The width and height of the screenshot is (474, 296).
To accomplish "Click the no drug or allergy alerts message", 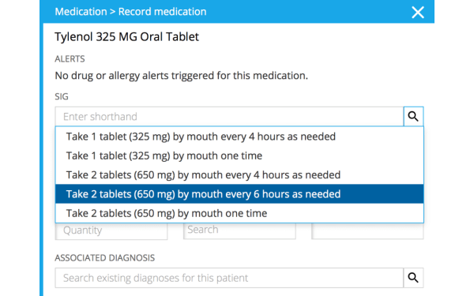I will click(x=182, y=76).
